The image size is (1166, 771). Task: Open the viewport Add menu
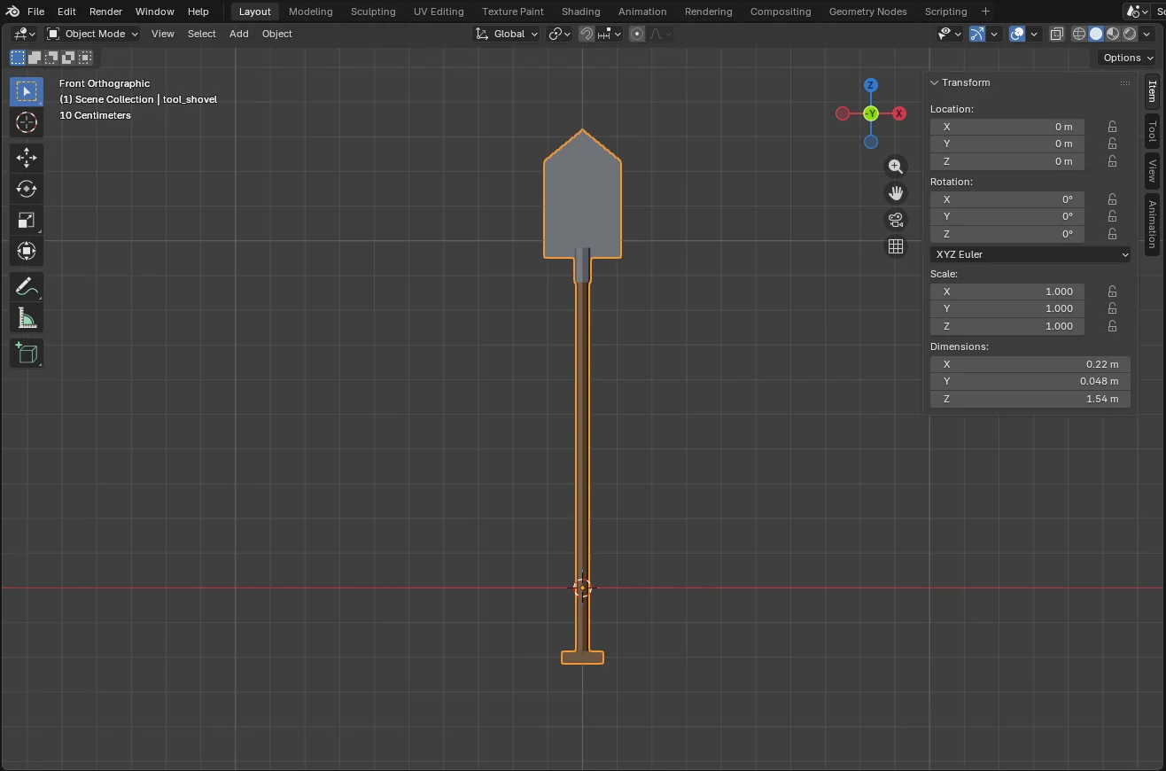pos(238,34)
